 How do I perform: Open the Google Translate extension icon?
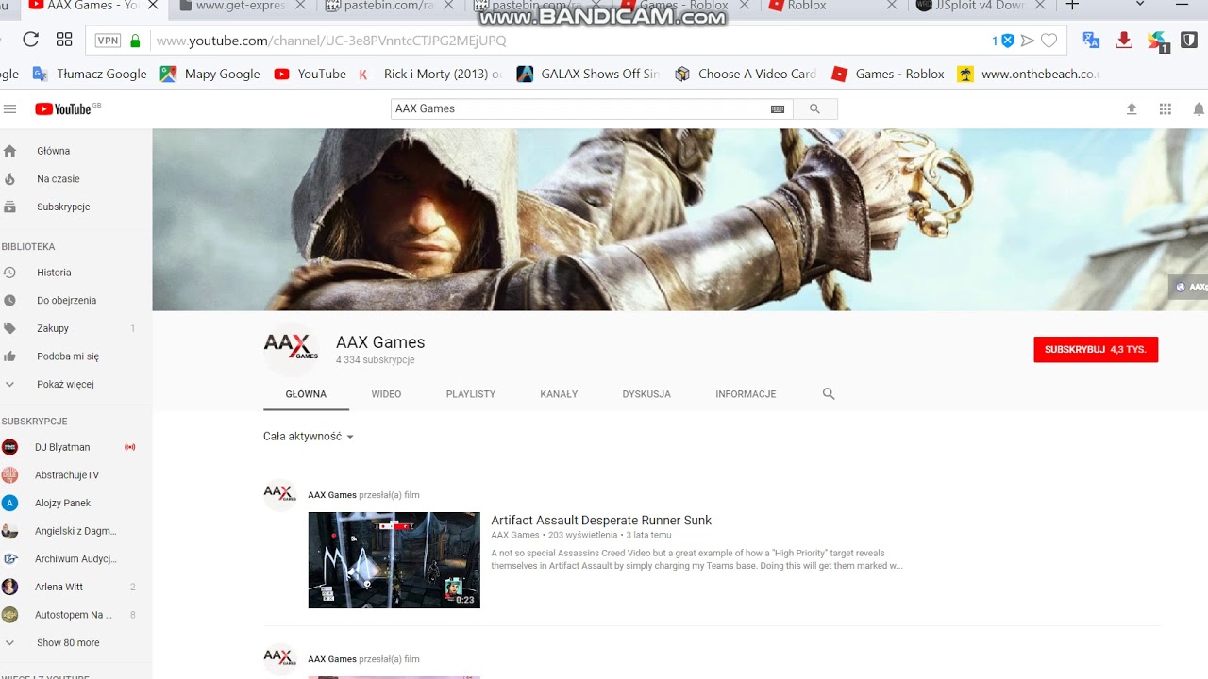(1091, 41)
